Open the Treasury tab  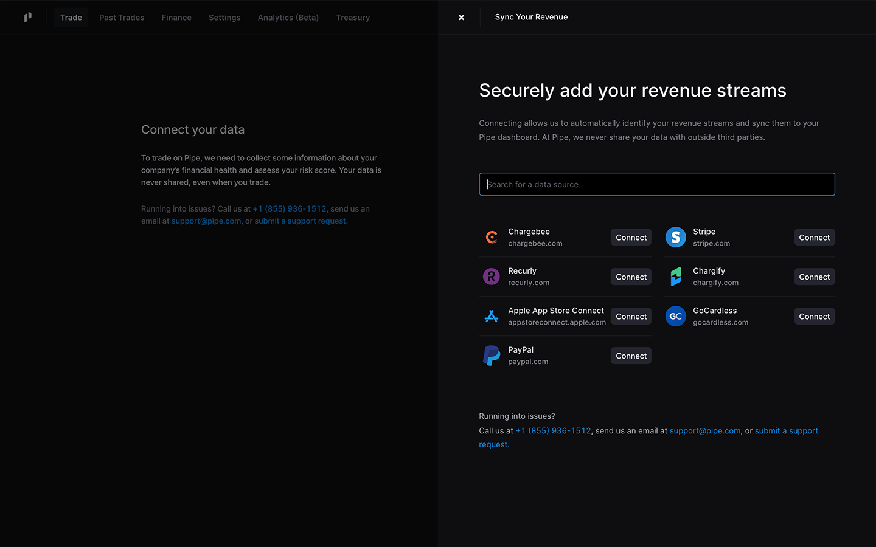(353, 17)
